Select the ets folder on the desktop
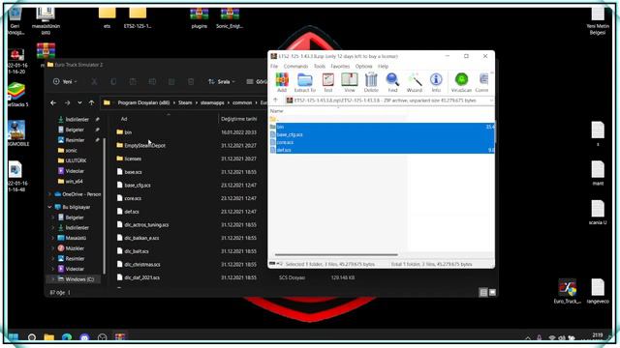 pyautogui.click(x=108, y=17)
